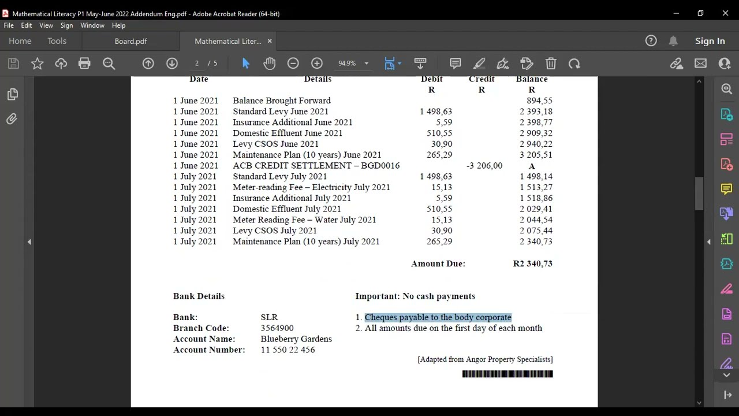This screenshot has width=739, height=416.
Task: Open the Help question mark icon
Action: (x=651, y=40)
